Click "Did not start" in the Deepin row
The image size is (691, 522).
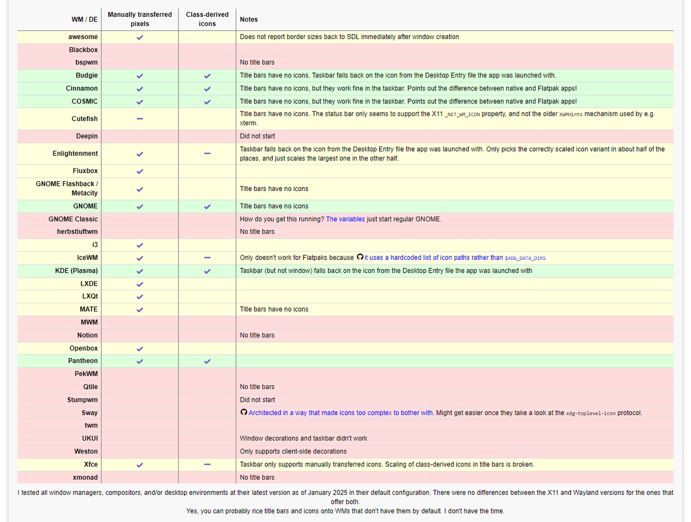tap(257, 136)
